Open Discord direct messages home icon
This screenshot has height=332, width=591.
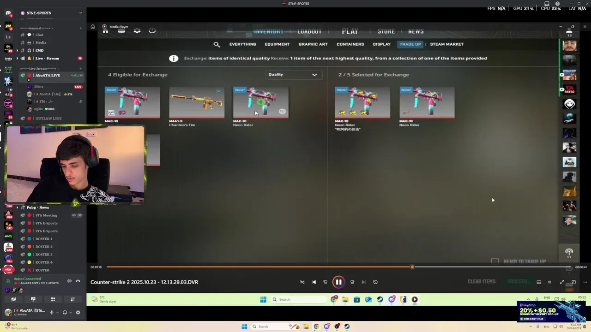click(8, 13)
